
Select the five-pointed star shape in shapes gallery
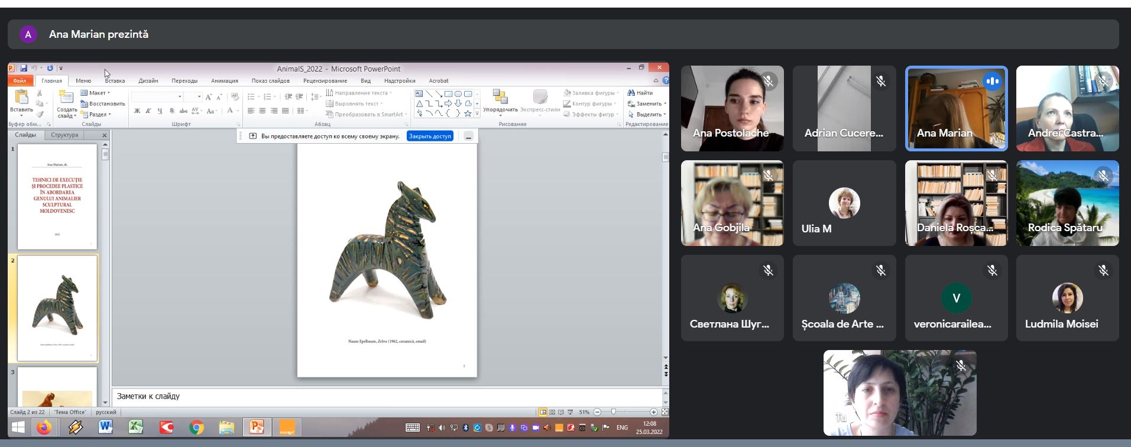click(x=468, y=113)
